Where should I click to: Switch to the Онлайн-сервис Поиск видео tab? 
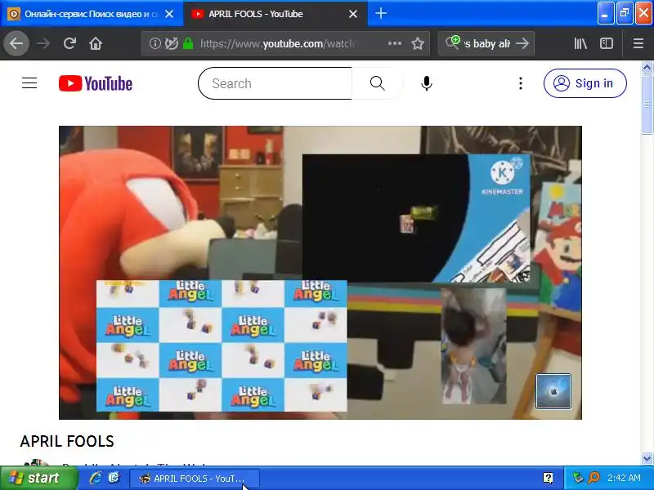90,14
